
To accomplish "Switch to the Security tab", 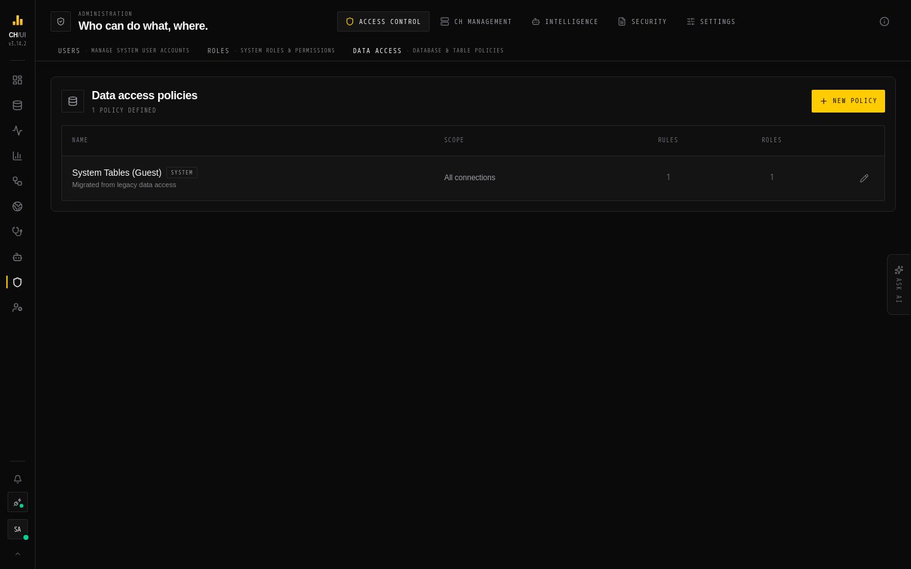I will pyautogui.click(x=642, y=21).
